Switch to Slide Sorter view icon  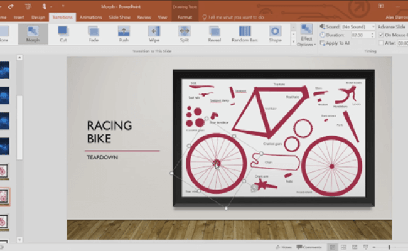343,247
